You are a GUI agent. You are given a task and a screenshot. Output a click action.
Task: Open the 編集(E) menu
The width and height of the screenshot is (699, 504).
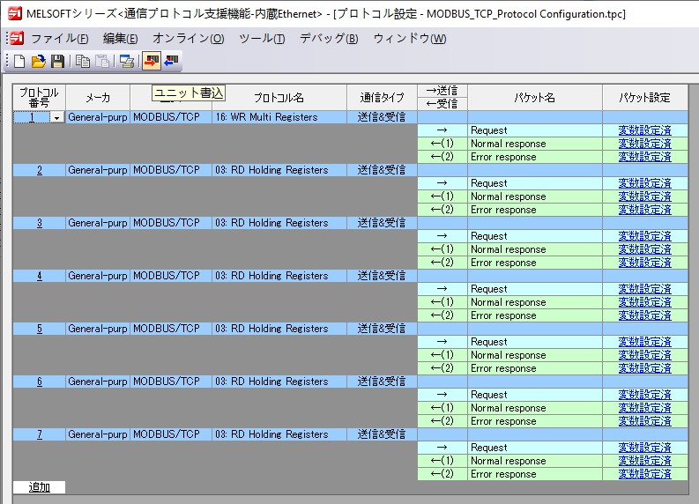coord(121,39)
